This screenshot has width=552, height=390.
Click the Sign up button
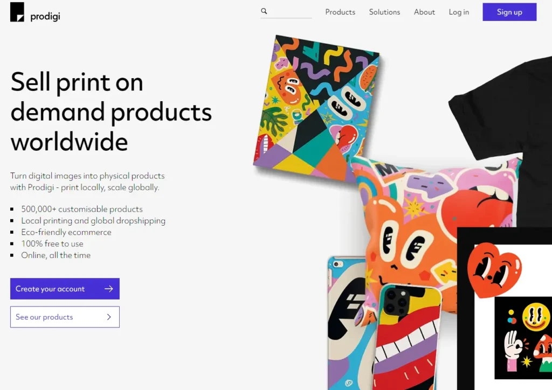[x=509, y=12]
